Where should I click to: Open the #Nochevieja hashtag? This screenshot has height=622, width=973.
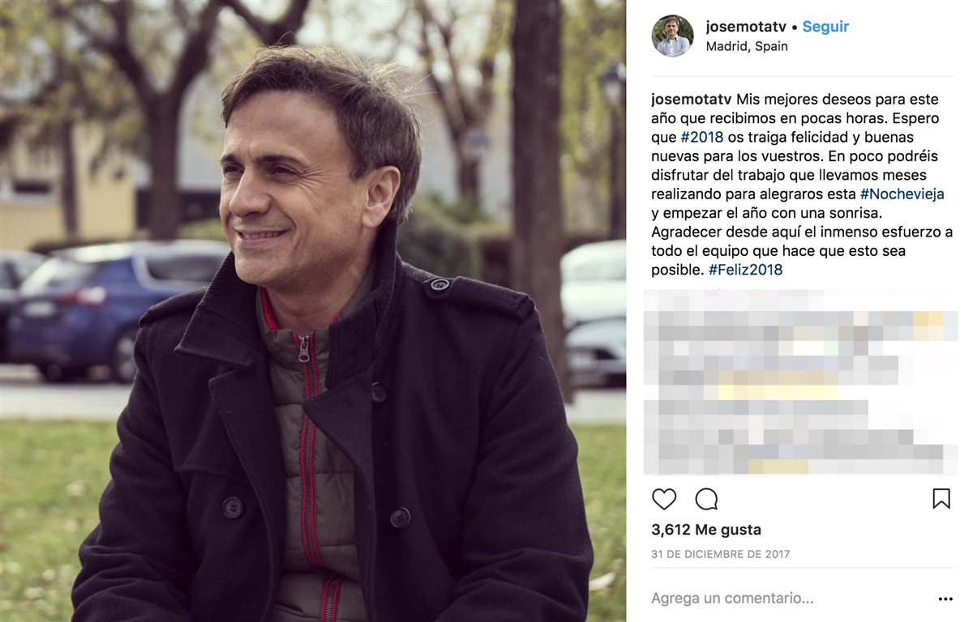click(x=902, y=194)
